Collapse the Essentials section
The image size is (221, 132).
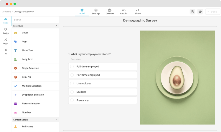(x=56, y=26)
